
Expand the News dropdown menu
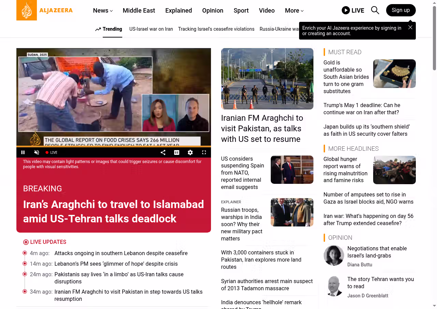click(103, 11)
